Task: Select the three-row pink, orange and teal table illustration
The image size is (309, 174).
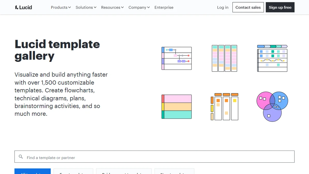Action: (177, 107)
